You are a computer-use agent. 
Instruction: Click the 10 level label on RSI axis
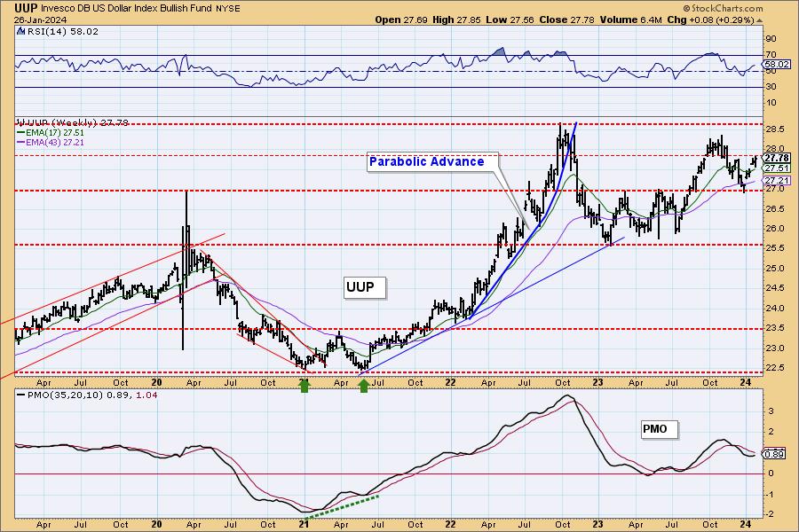pos(771,104)
